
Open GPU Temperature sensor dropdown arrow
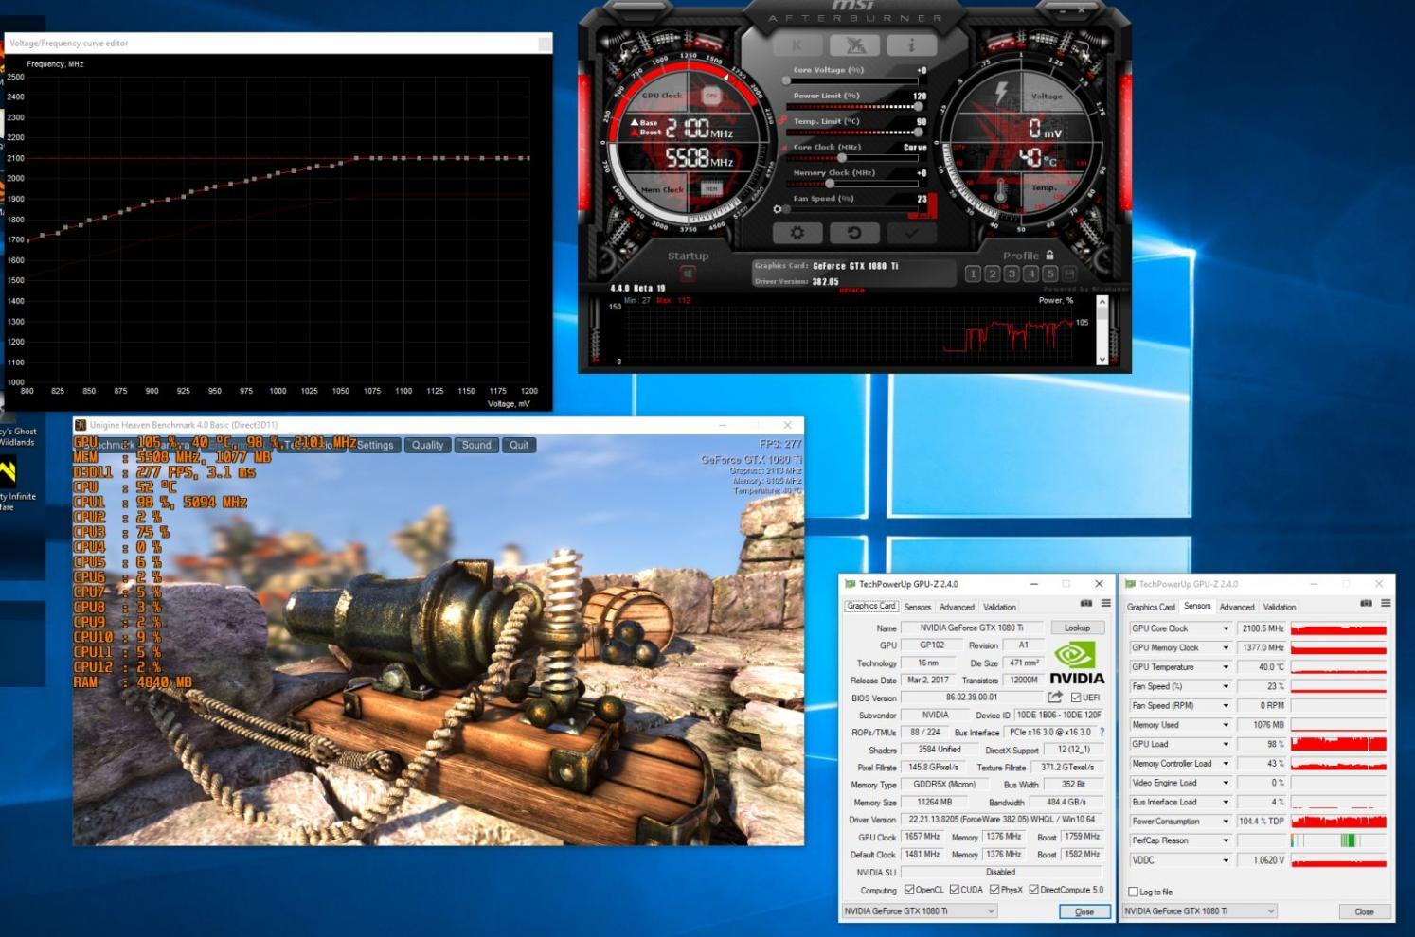(1226, 667)
